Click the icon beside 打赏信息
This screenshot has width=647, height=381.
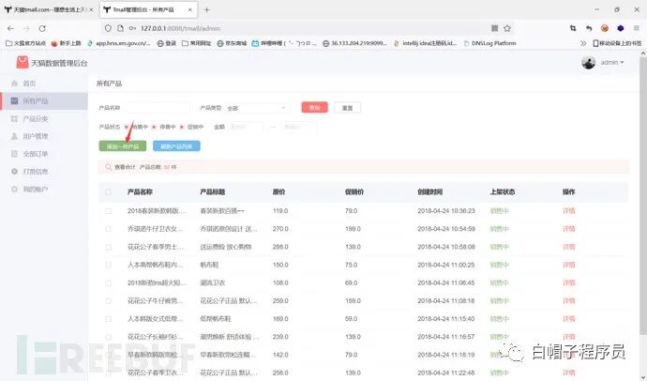tap(14, 172)
